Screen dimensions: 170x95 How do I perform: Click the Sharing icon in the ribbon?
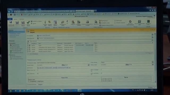click(x=100, y=21)
